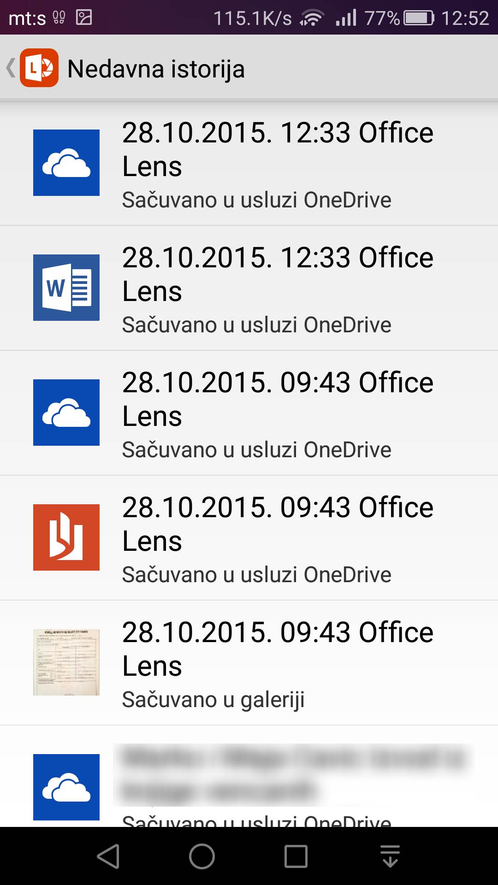Select the fourth entry's 09:43 Office Lens title

(x=278, y=524)
